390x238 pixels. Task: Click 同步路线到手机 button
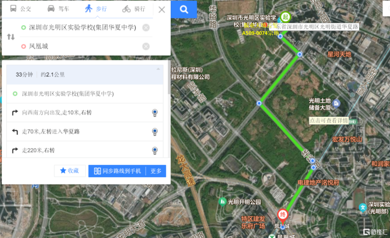click(117, 171)
